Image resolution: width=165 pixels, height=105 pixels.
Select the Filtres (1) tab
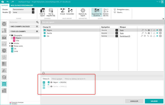pyautogui.click(x=46, y=79)
